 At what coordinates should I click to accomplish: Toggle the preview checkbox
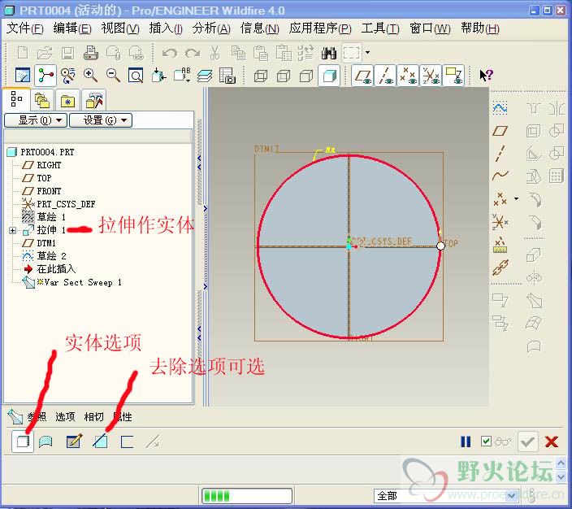click(x=486, y=442)
